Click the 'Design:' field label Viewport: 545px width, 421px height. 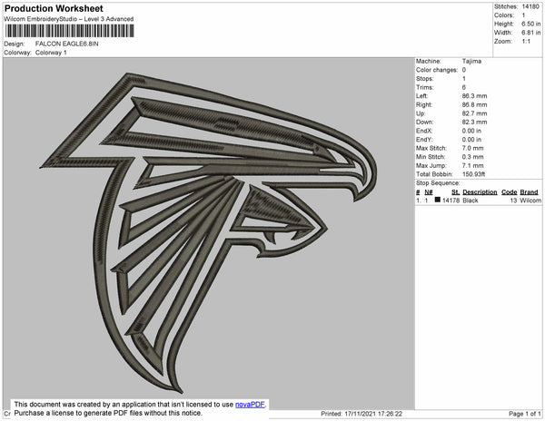coord(15,44)
